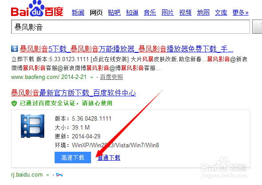262x185 pixels.
Task: Expand the dropdown arrow after www.baofeng.com date
Action: [91, 78]
